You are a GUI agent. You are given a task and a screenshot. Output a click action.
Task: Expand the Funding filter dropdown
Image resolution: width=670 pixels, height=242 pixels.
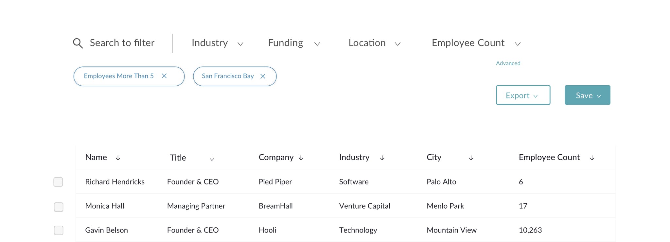click(x=294, y=43)
